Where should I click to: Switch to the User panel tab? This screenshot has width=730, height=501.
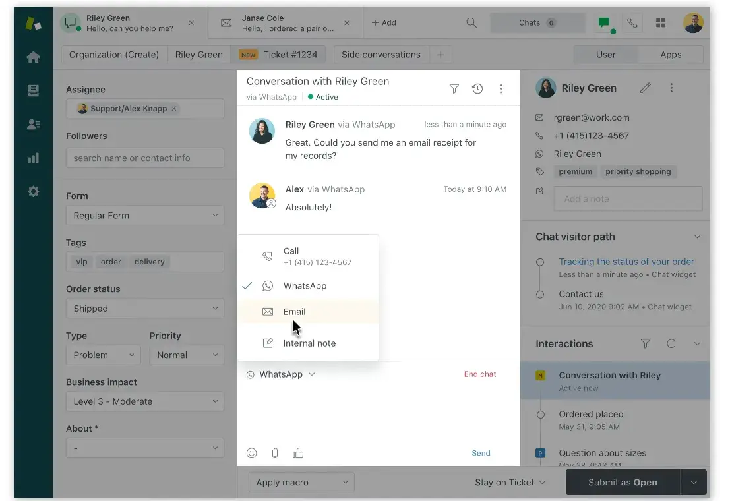605,55
